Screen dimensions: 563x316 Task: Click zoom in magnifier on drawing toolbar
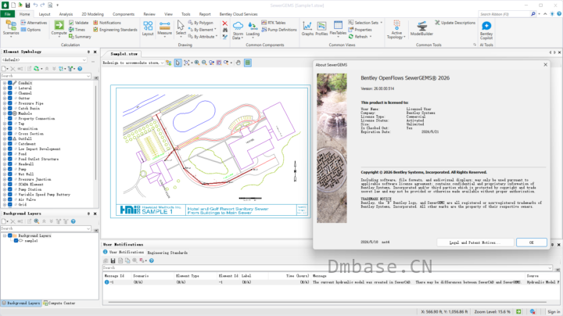197,63
